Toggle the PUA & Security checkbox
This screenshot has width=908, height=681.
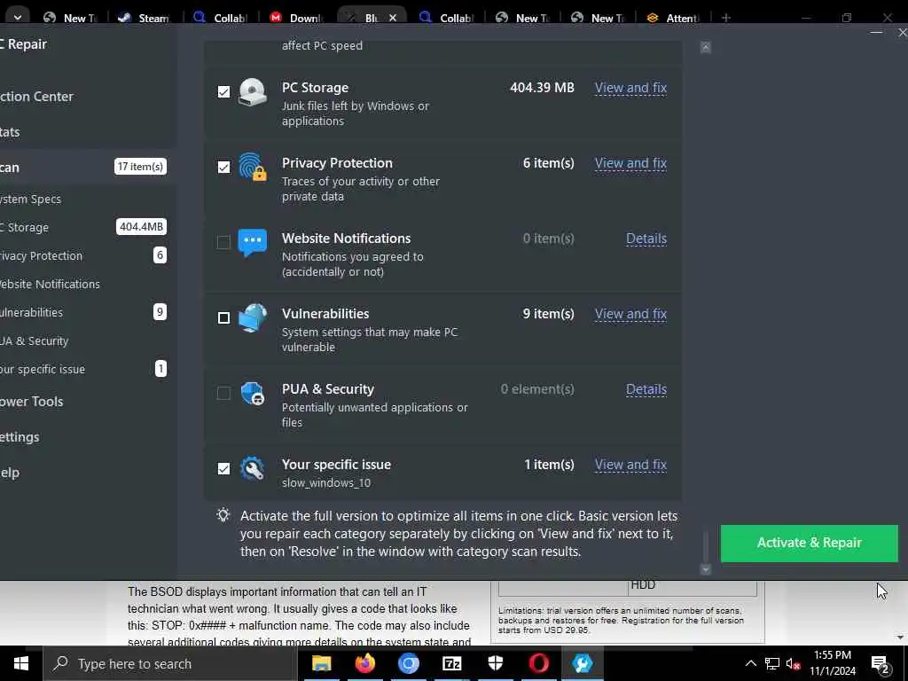(x=223, y=393)
